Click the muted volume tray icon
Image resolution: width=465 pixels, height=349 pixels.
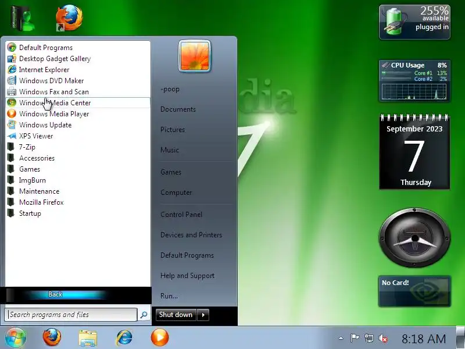coord(383,338)
